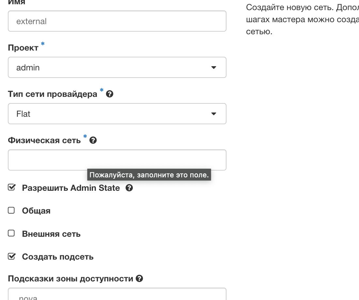The height and width of the screenshot is (300, 359).
Task: Open help icon for Подсказки зоны доступности
Action: (139, 279)
